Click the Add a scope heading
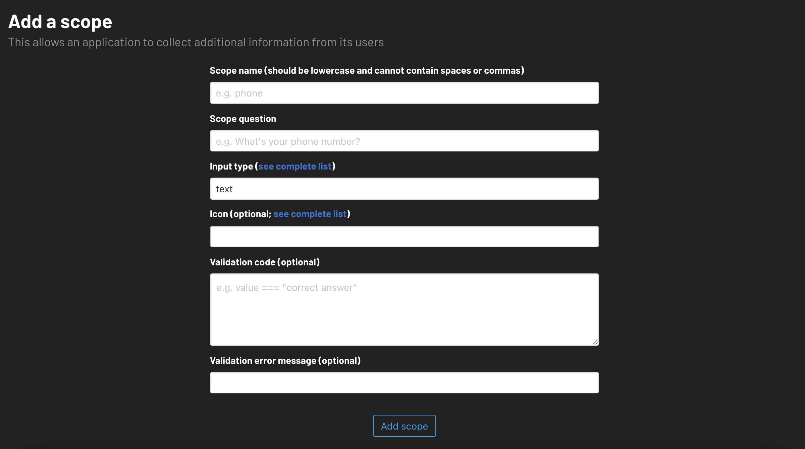This screenshot has height=449, width=805. [60, 22]
